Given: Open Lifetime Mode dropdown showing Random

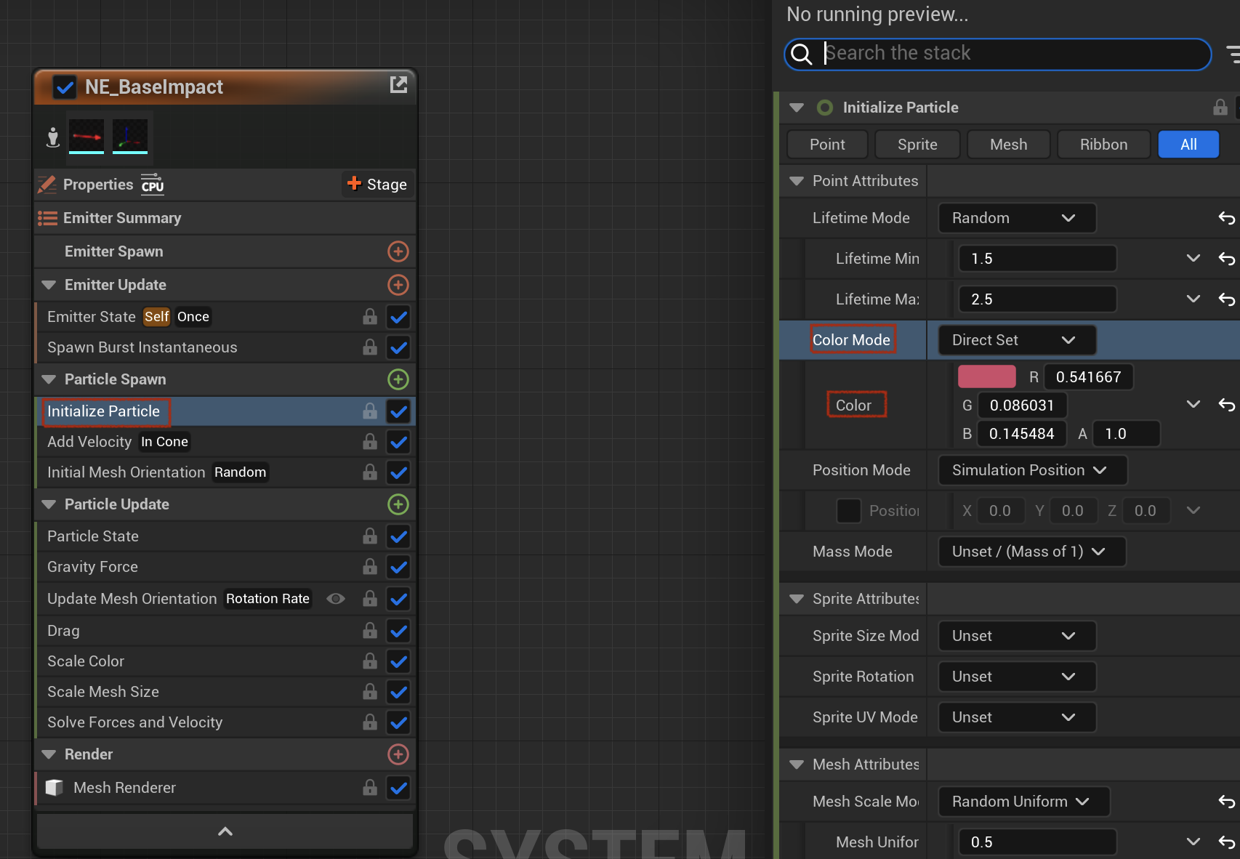Looking at the screenshot, I should coord(1017,218).
